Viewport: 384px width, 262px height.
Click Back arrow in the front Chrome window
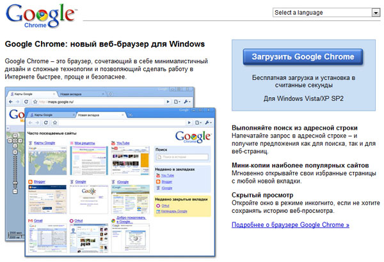[30, 123]
